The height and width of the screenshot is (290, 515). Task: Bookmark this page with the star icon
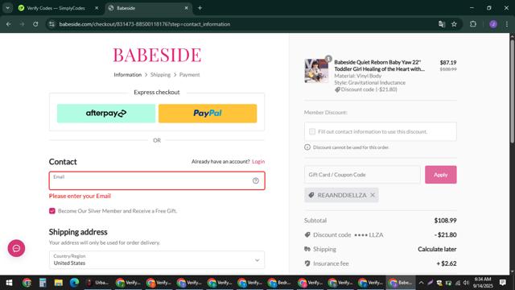click(x=454, y=24)
